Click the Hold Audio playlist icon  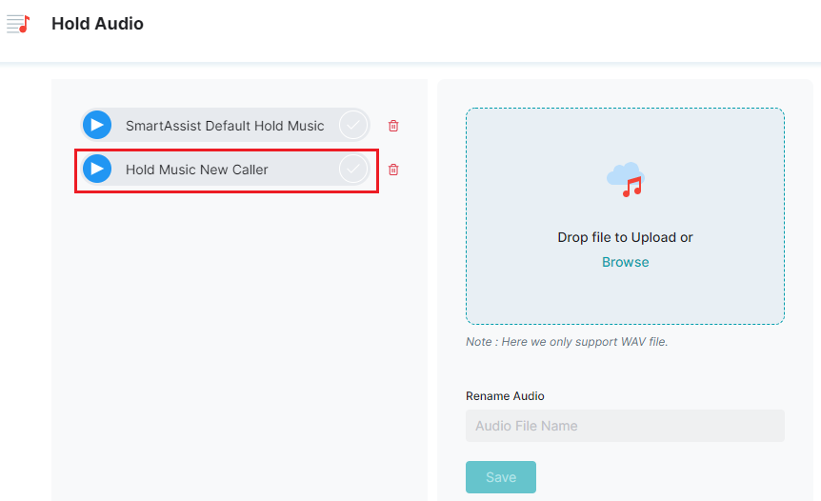point(18,24)
